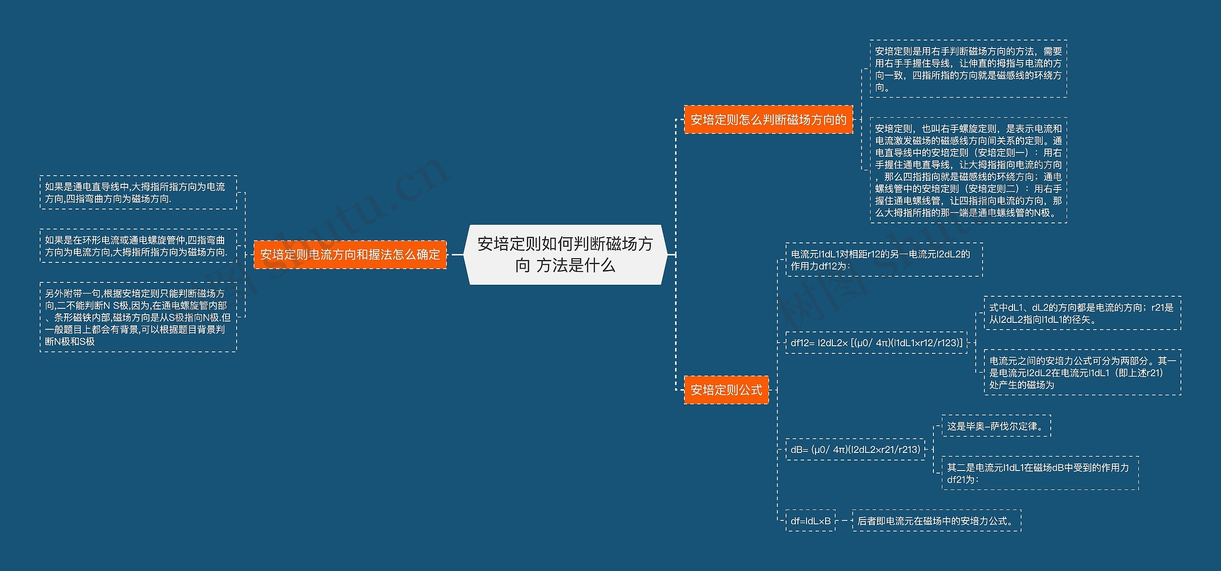Select the formula node df12= I2dL2×
1221x571 pixels.
[877, 342]
